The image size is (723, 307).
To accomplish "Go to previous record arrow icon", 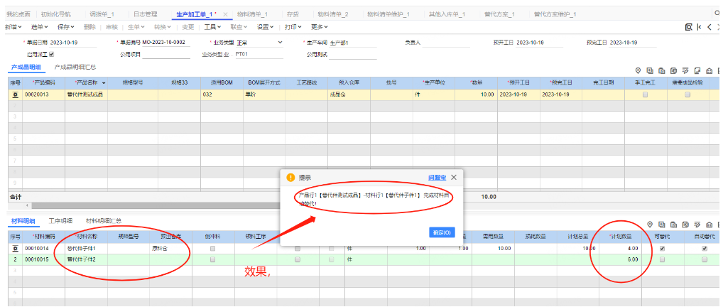I will [710, 27].
